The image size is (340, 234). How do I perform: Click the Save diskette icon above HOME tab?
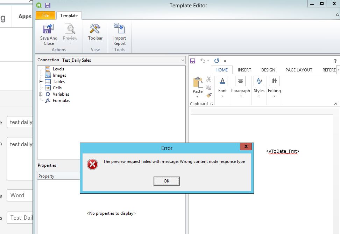pyautogui.click(x=193, y=61)
